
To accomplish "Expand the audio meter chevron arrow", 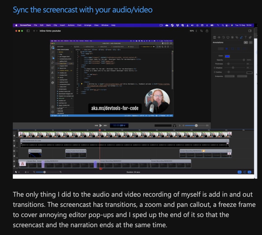I will coord(179,125).
